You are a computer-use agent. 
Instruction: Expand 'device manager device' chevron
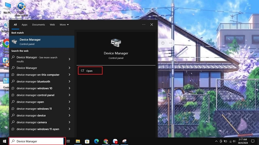tap(69, 115)
